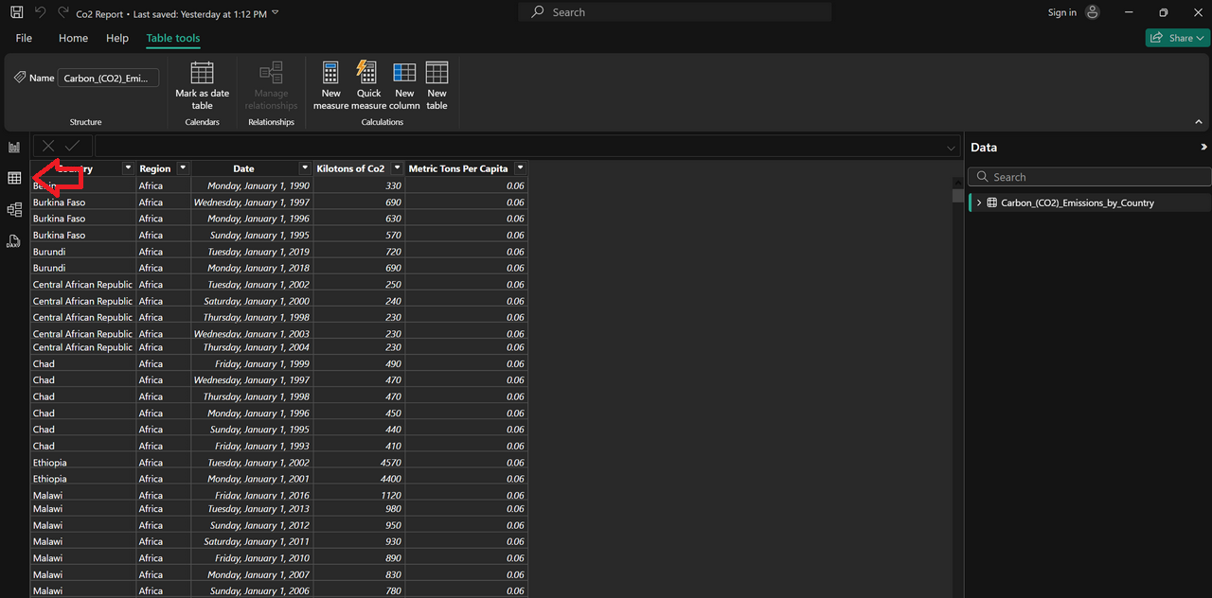Undo the last action
This screenshot has height=598, width=1212.
[40, 12]
